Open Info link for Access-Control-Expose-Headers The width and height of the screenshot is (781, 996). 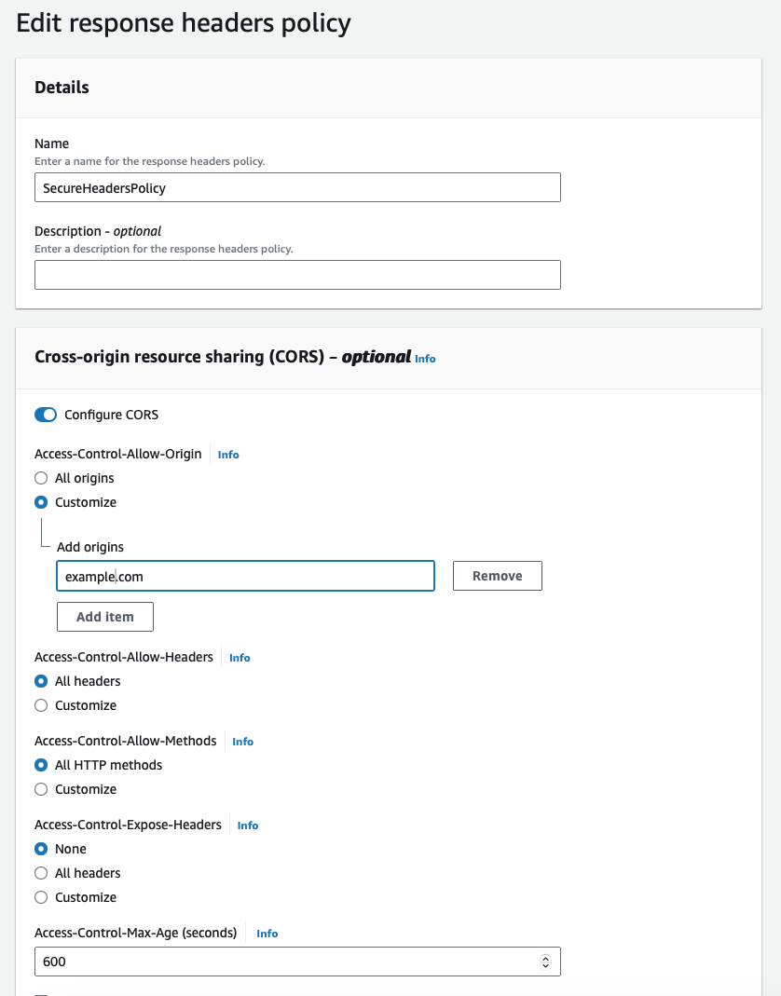pyautogui.click(x=248, y=825)
